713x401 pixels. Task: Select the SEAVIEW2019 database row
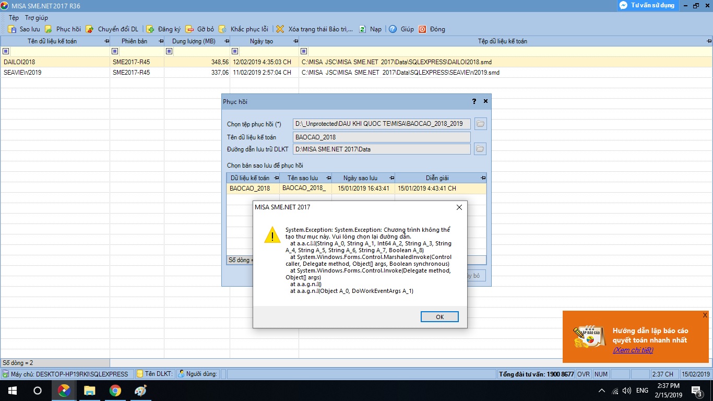[356, 73]
